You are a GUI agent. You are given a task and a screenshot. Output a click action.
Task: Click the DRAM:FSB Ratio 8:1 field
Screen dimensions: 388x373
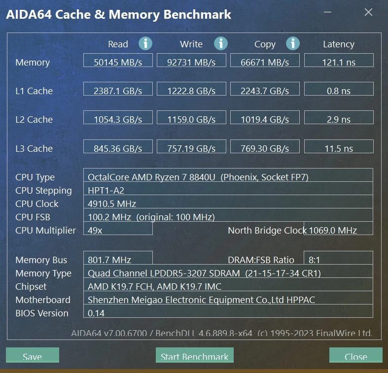[338, 259]
